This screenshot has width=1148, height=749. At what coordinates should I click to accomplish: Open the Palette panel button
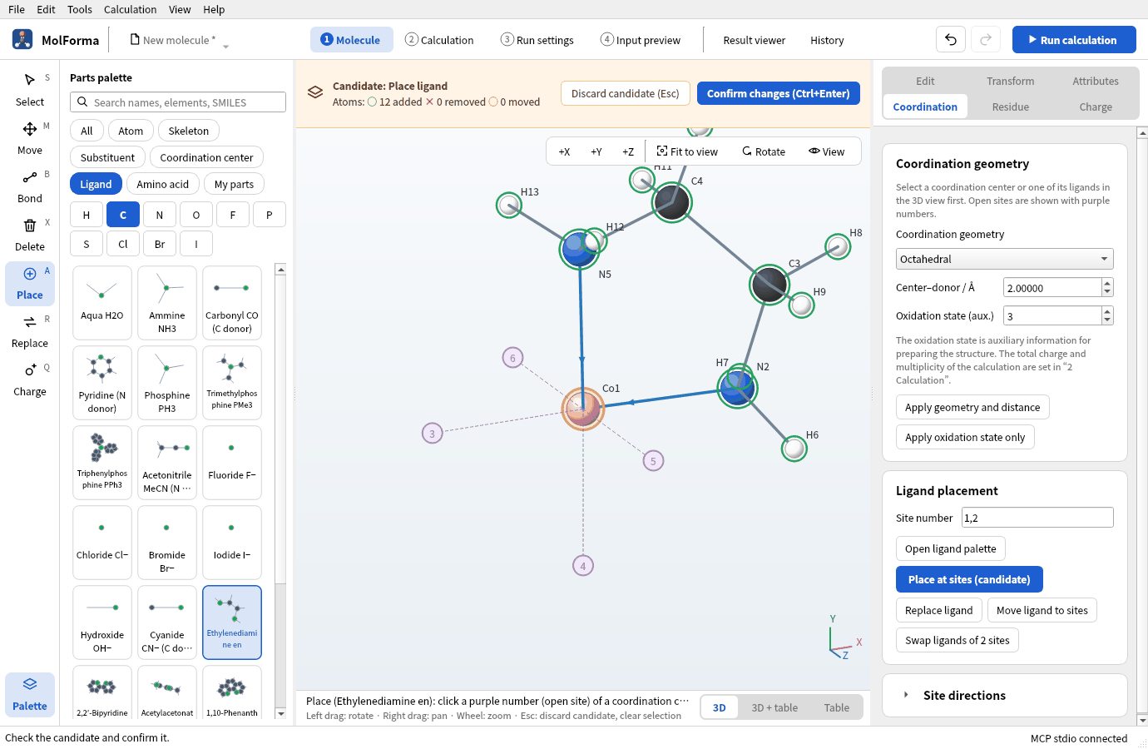pos(30,694)
